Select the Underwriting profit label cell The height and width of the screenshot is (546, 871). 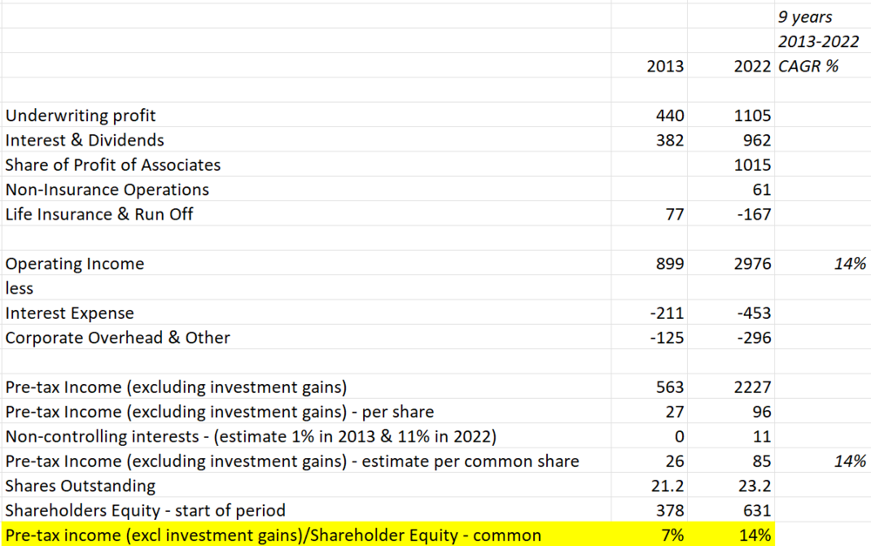[x=306, y=115]
